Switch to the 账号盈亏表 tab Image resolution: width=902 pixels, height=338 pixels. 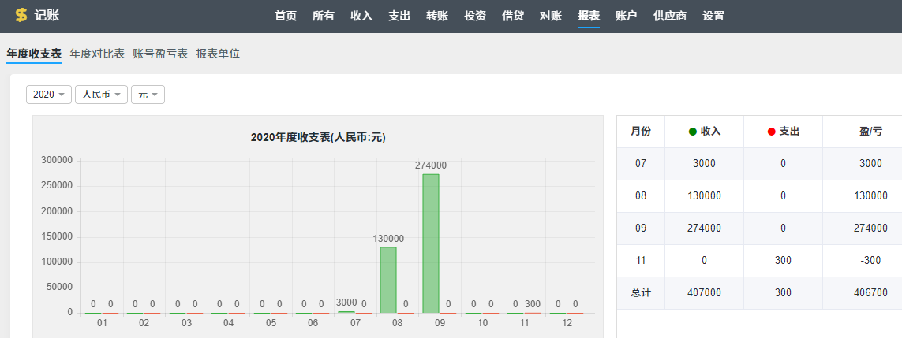click(160, 54)
